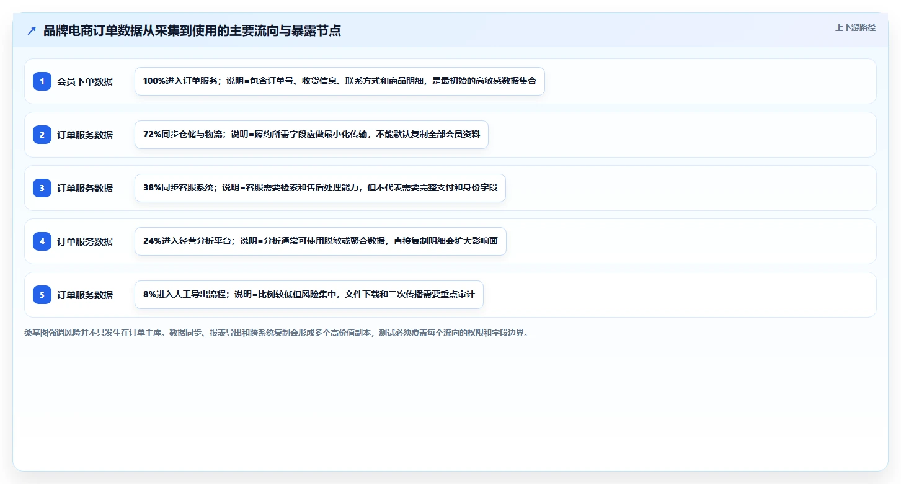Open the 38%同步客服系统 description box

tap(320, 188)
